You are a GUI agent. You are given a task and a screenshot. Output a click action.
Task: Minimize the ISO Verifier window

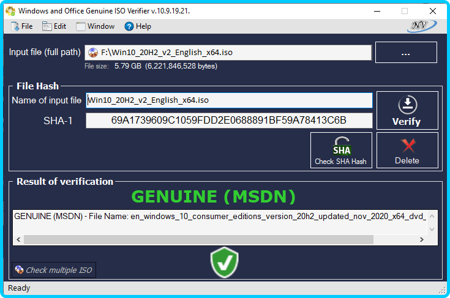(x=377, y=11)
